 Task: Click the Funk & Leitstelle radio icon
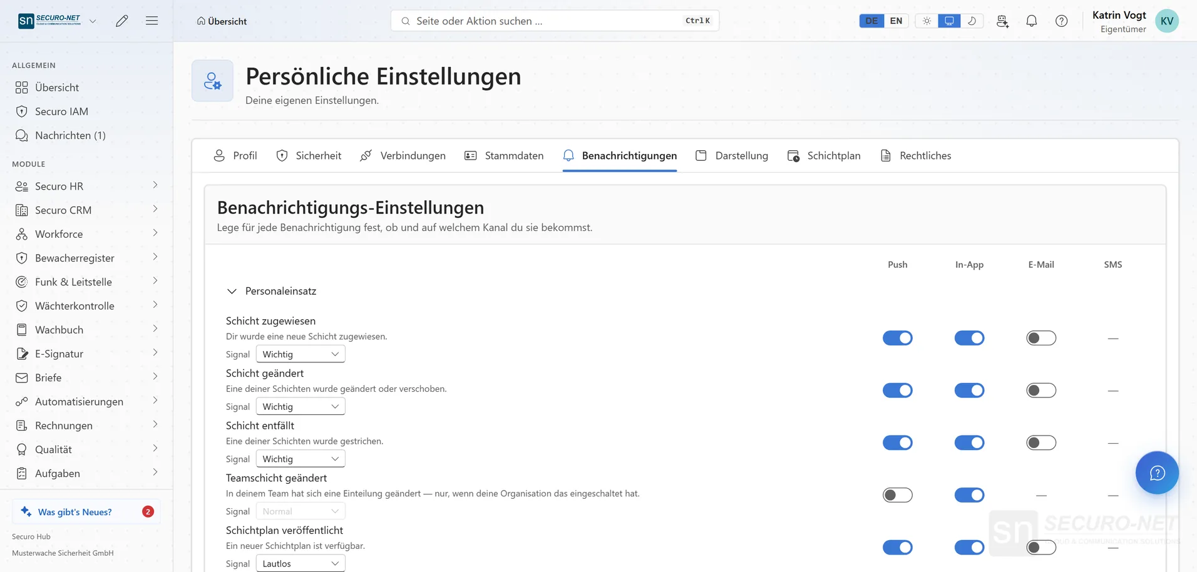[22, 282]
